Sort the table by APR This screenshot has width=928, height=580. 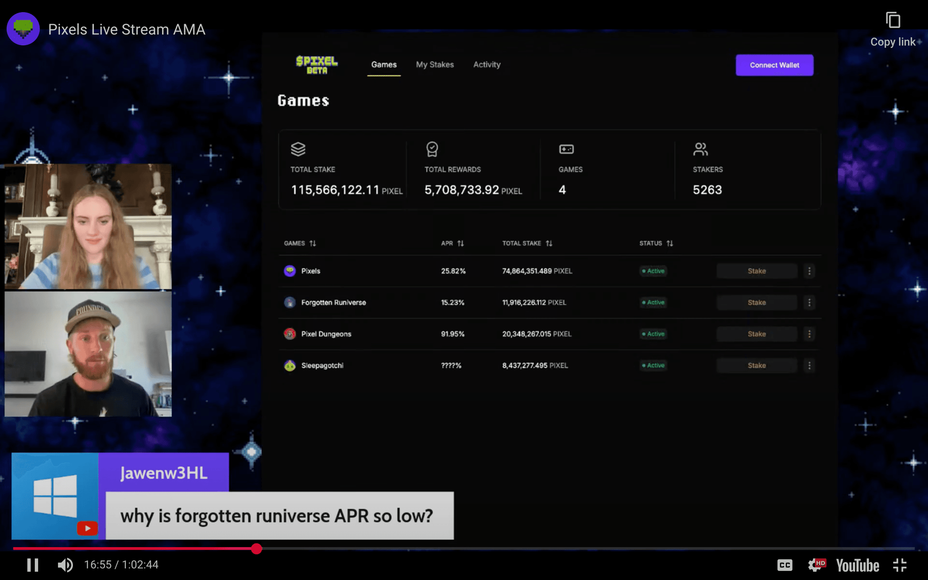[452, 243]
